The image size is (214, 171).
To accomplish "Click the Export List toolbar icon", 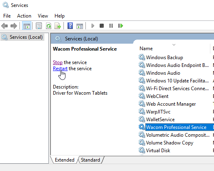I will [58, 26].
